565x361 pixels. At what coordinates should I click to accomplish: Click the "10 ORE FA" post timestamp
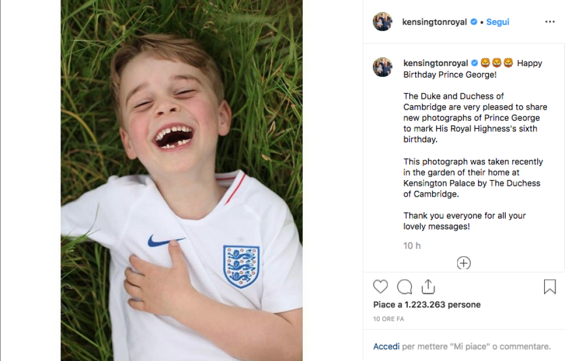(388, 319)
